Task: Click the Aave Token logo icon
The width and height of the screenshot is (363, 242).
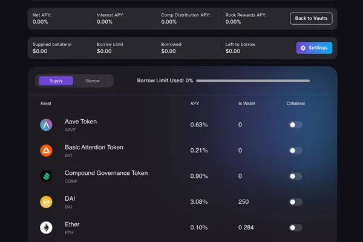Action: click(46, 125)
